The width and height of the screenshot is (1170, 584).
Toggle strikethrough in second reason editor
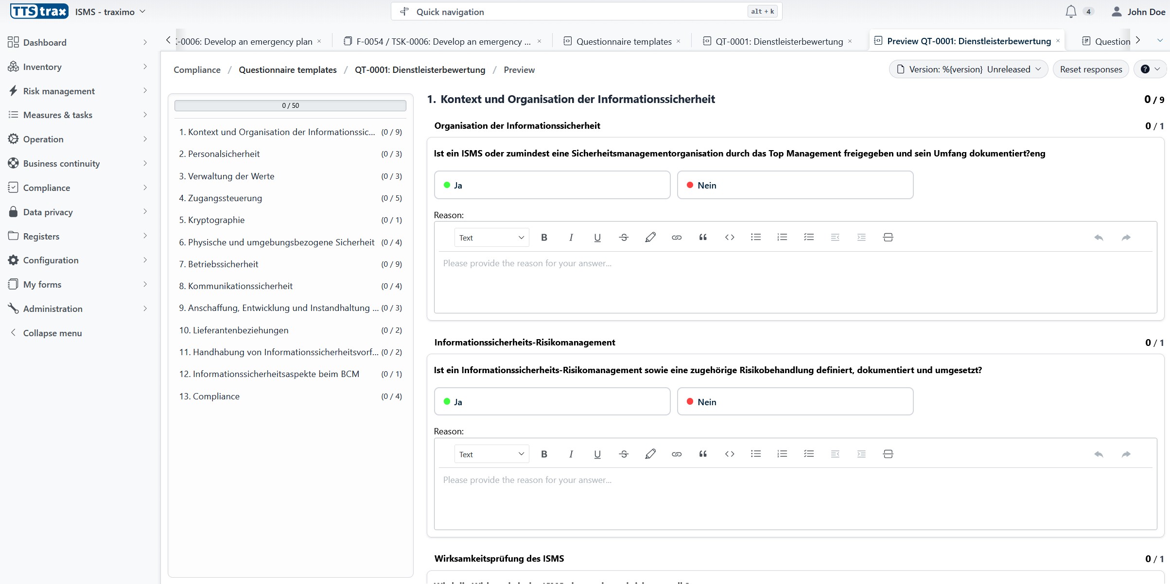[x=624, y=454]
